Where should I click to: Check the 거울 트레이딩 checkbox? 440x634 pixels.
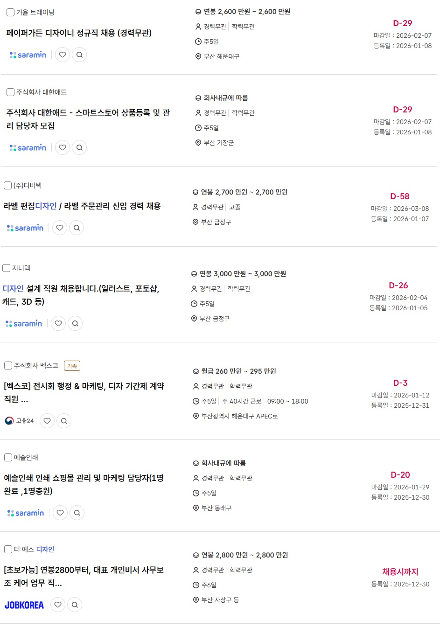click(x=10, y=13)
